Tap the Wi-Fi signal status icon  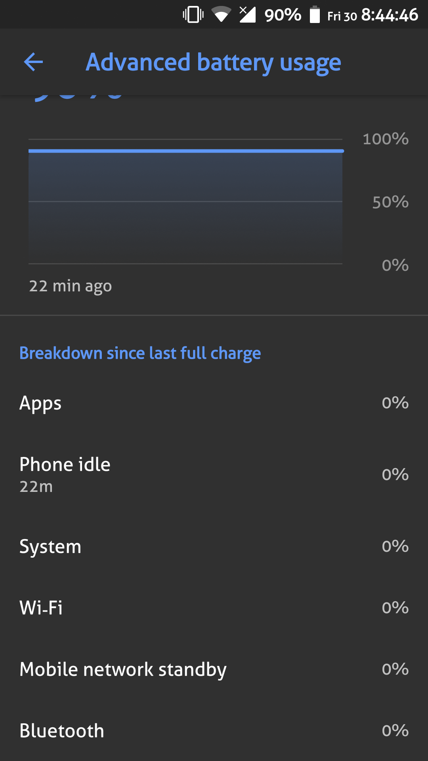click(x=221, y=14)
